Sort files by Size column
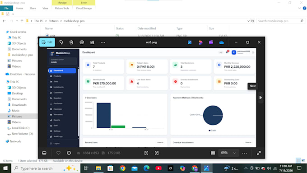The width and height of the screenshot is (307, 173). coord(211,28)
